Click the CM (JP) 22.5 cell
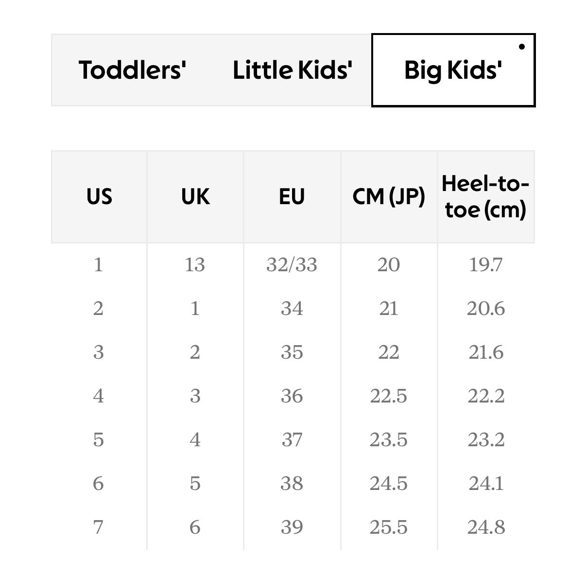 pos(388,396)
